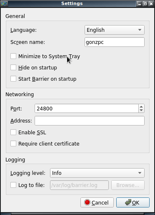Enable SSL checkbox
155x215 pixels.
coord(13,132)
